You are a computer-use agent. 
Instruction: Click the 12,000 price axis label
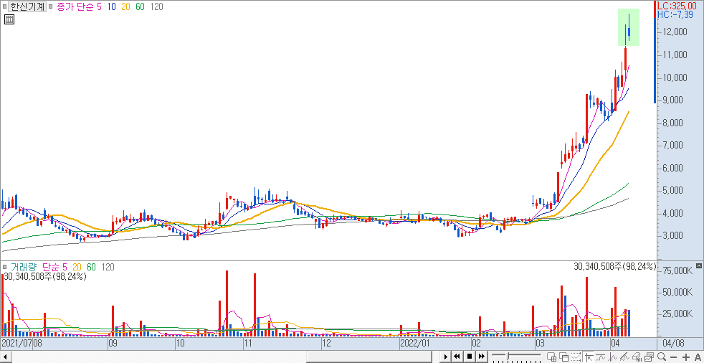675,32
